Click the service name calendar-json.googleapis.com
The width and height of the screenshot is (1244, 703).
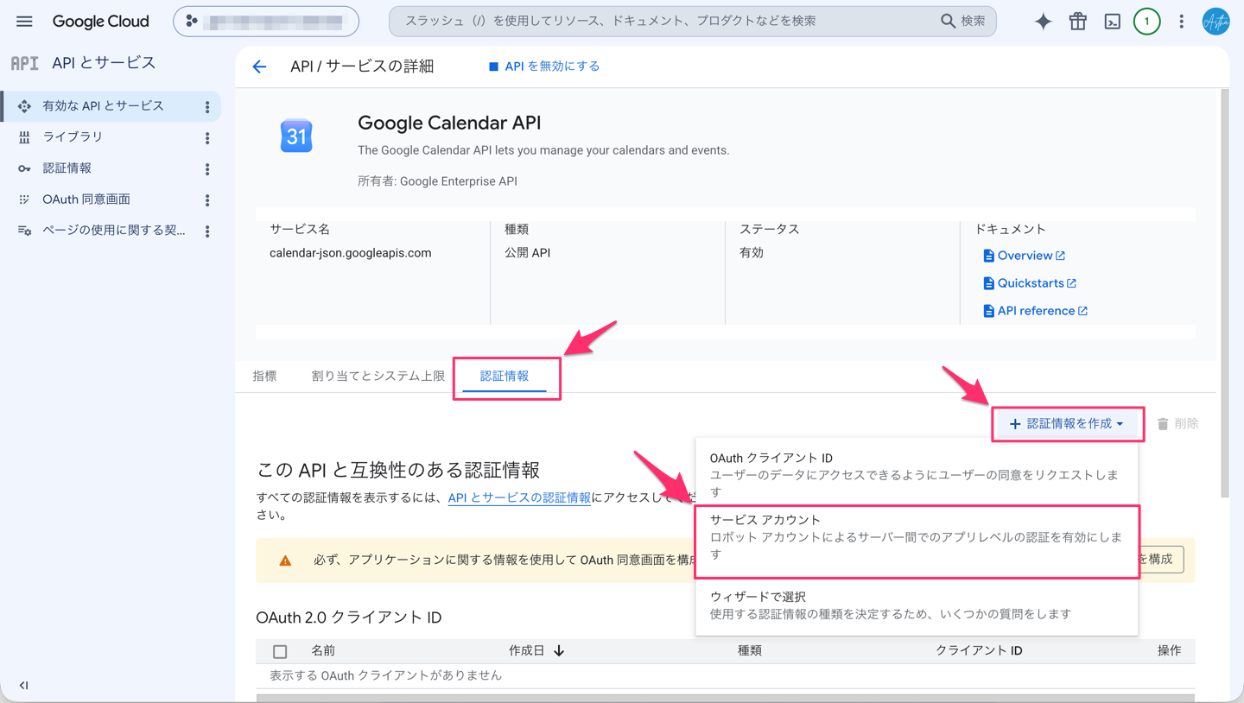click(x=351, y=253)
